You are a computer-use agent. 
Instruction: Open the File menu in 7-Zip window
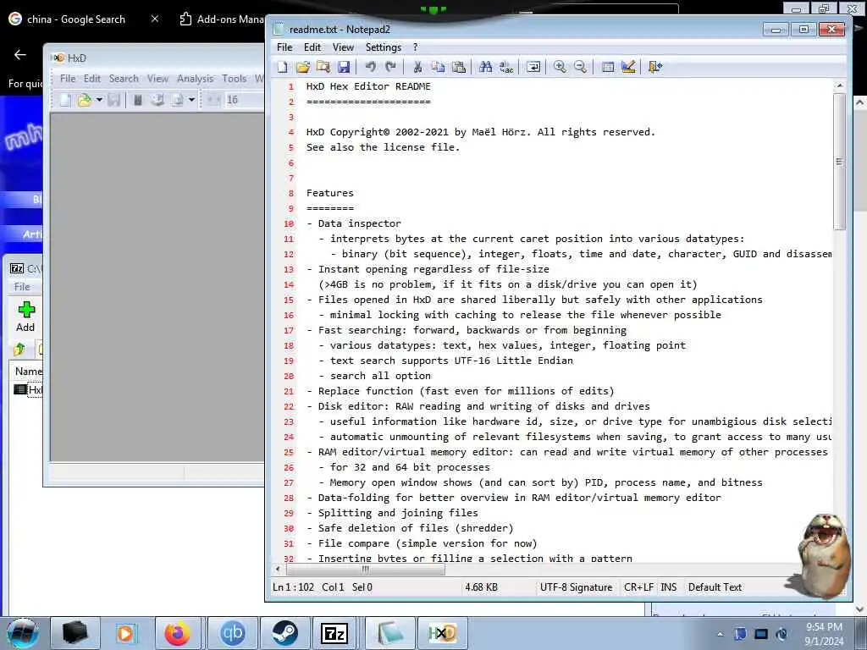(22, 286)
